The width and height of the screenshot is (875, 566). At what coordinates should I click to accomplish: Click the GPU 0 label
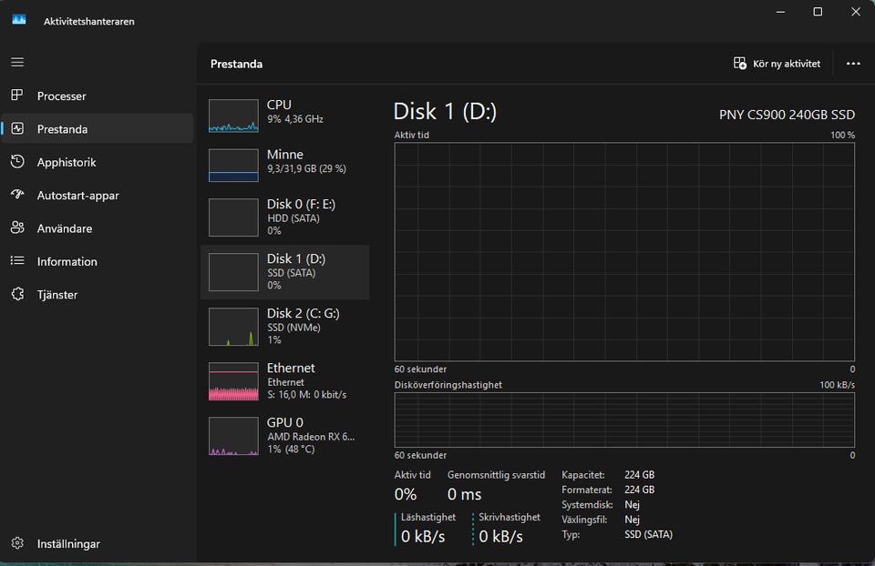(285, 422)
